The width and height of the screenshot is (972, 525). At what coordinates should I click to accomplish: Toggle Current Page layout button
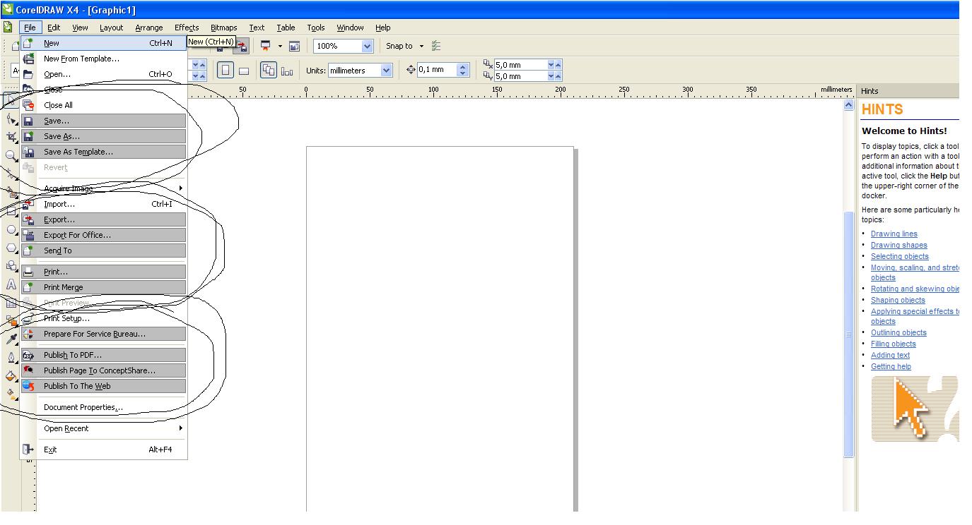(287, 71)
